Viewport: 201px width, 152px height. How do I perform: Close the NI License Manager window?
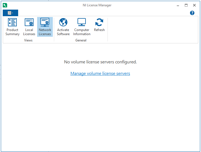(x=194, y=5)
